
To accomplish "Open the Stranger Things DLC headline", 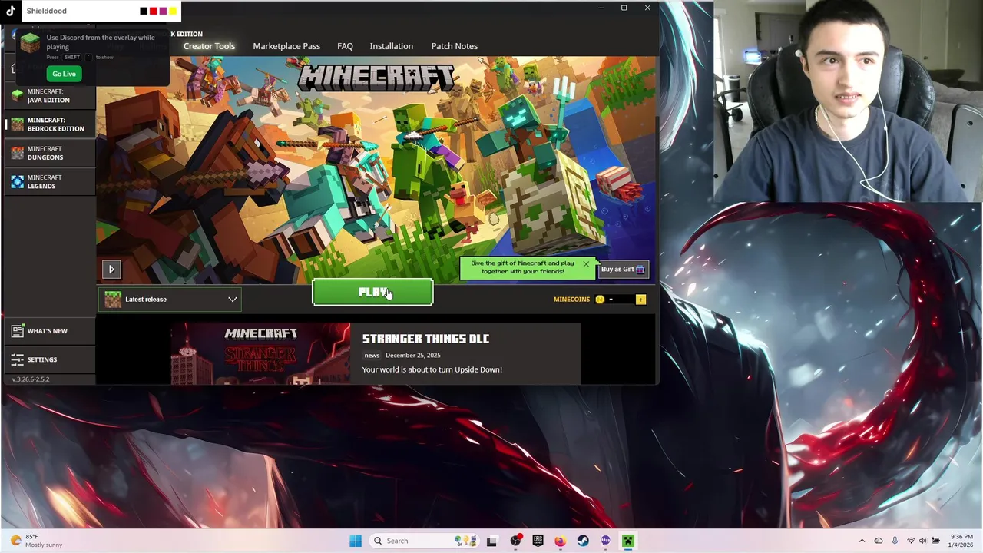I will [x=425, y=339].
